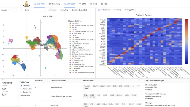190x107 pixels.
Task: Toggle the 25_γδ_T legend entry
Action: pos(73,52)
